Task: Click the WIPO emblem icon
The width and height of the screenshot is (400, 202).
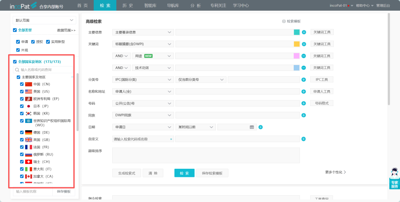Action: 29,121
